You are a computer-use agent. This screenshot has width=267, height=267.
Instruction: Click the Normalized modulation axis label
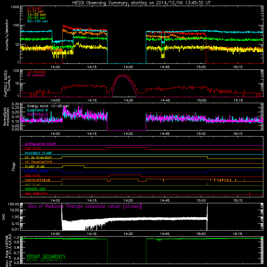[6, 116]
